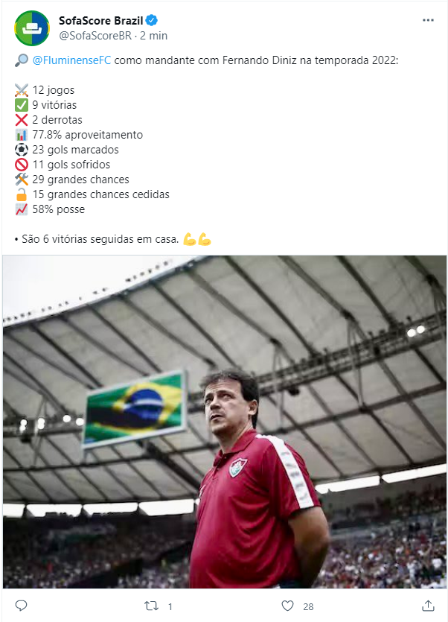Click the tweet text '58% posse'
Image resolution: width=448 pixels, height=622 pixels.
58,209
